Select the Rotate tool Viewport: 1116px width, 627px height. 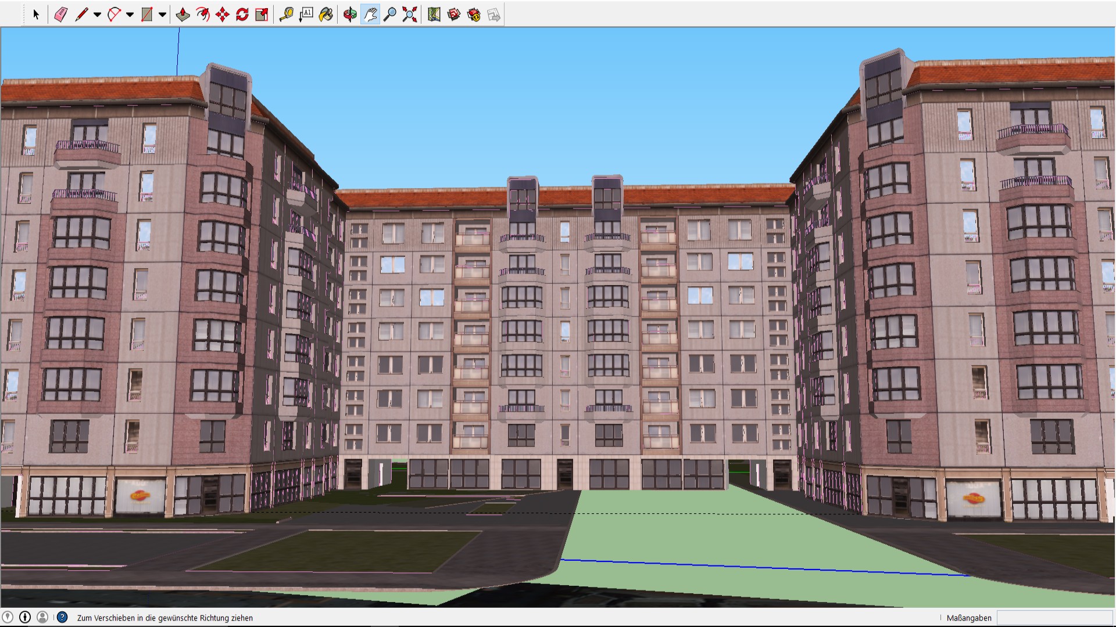tap(242, 15)
